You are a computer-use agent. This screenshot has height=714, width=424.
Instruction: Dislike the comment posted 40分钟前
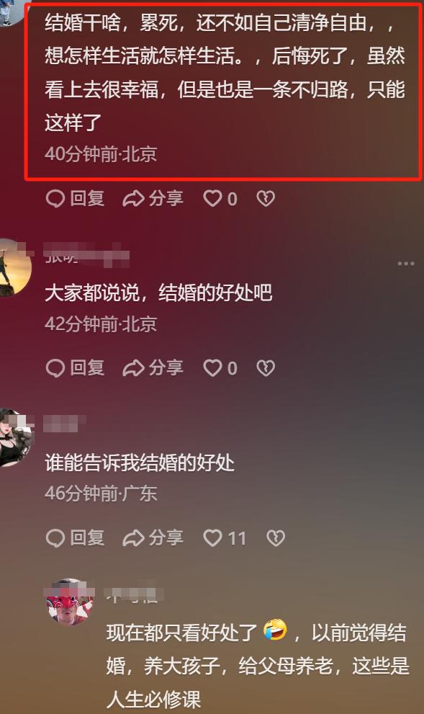(266, 199)
